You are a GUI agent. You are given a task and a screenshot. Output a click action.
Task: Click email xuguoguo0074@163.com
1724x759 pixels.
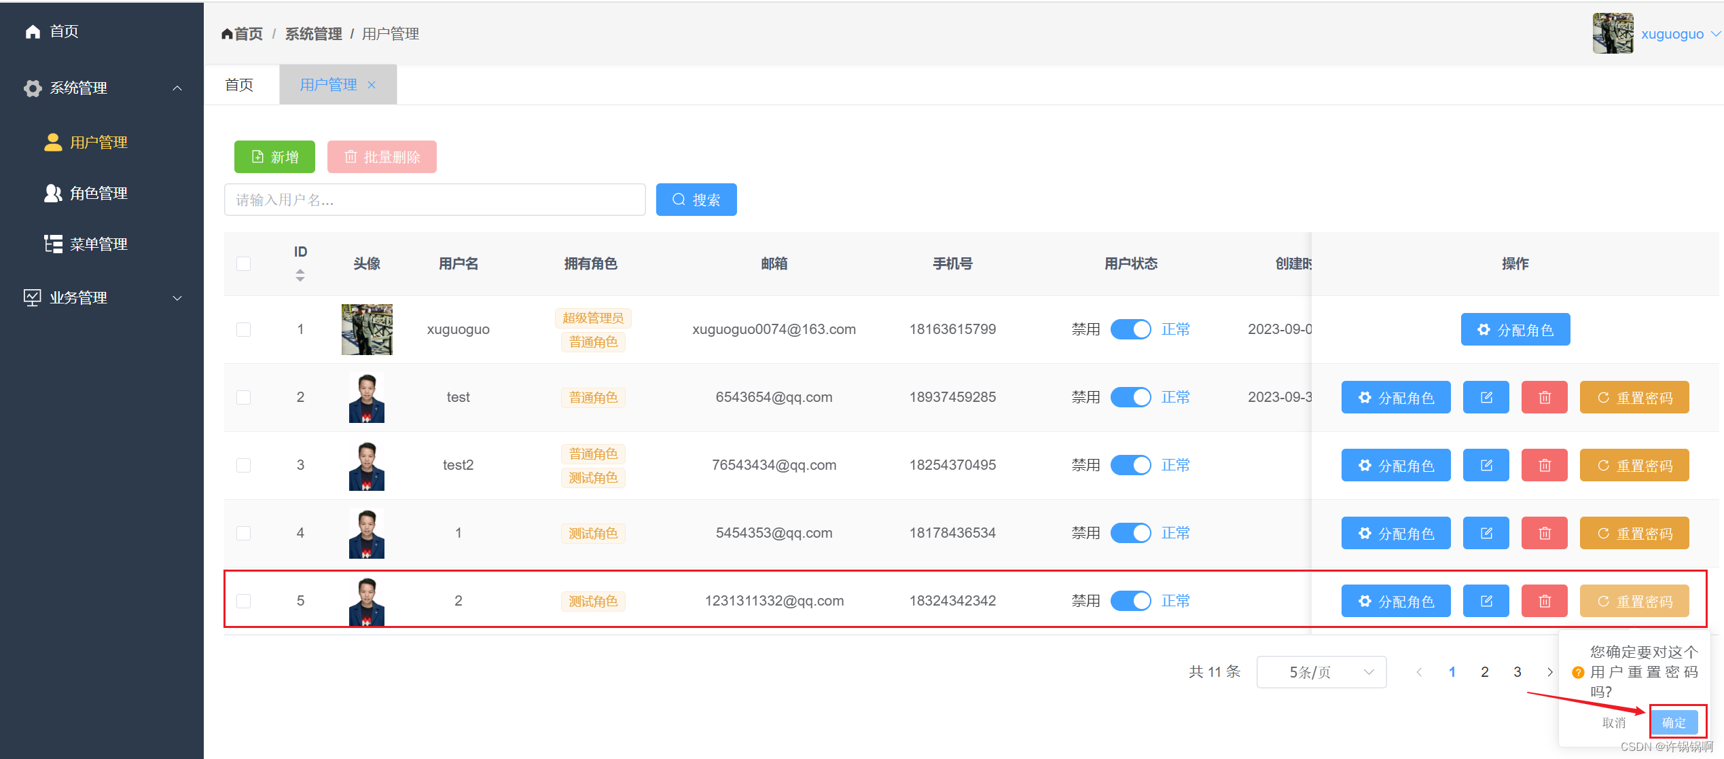[x=774, y=329]
